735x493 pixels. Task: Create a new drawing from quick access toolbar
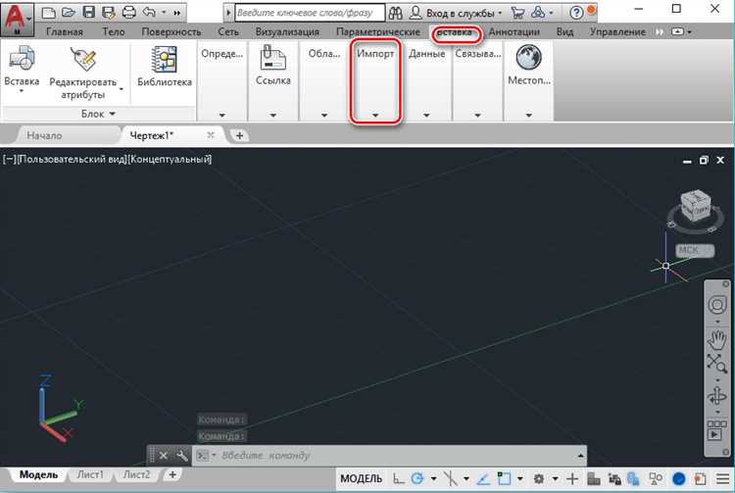pyautogui.click(x=49, y=13)
